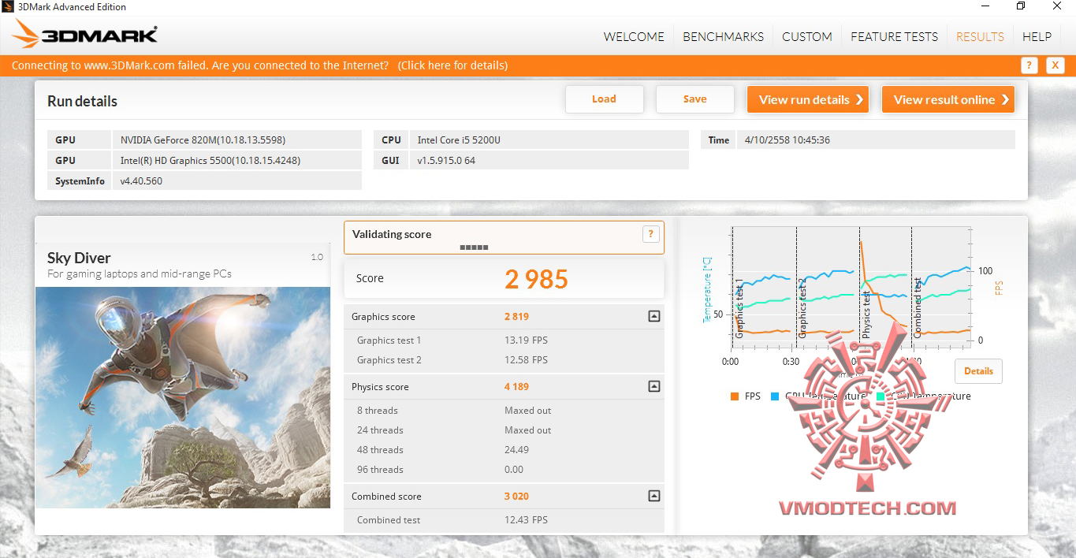This screenshot has height=558, width=1076.
Task: Switch to the CUSTOM tab
Action: tap(807, 36)
